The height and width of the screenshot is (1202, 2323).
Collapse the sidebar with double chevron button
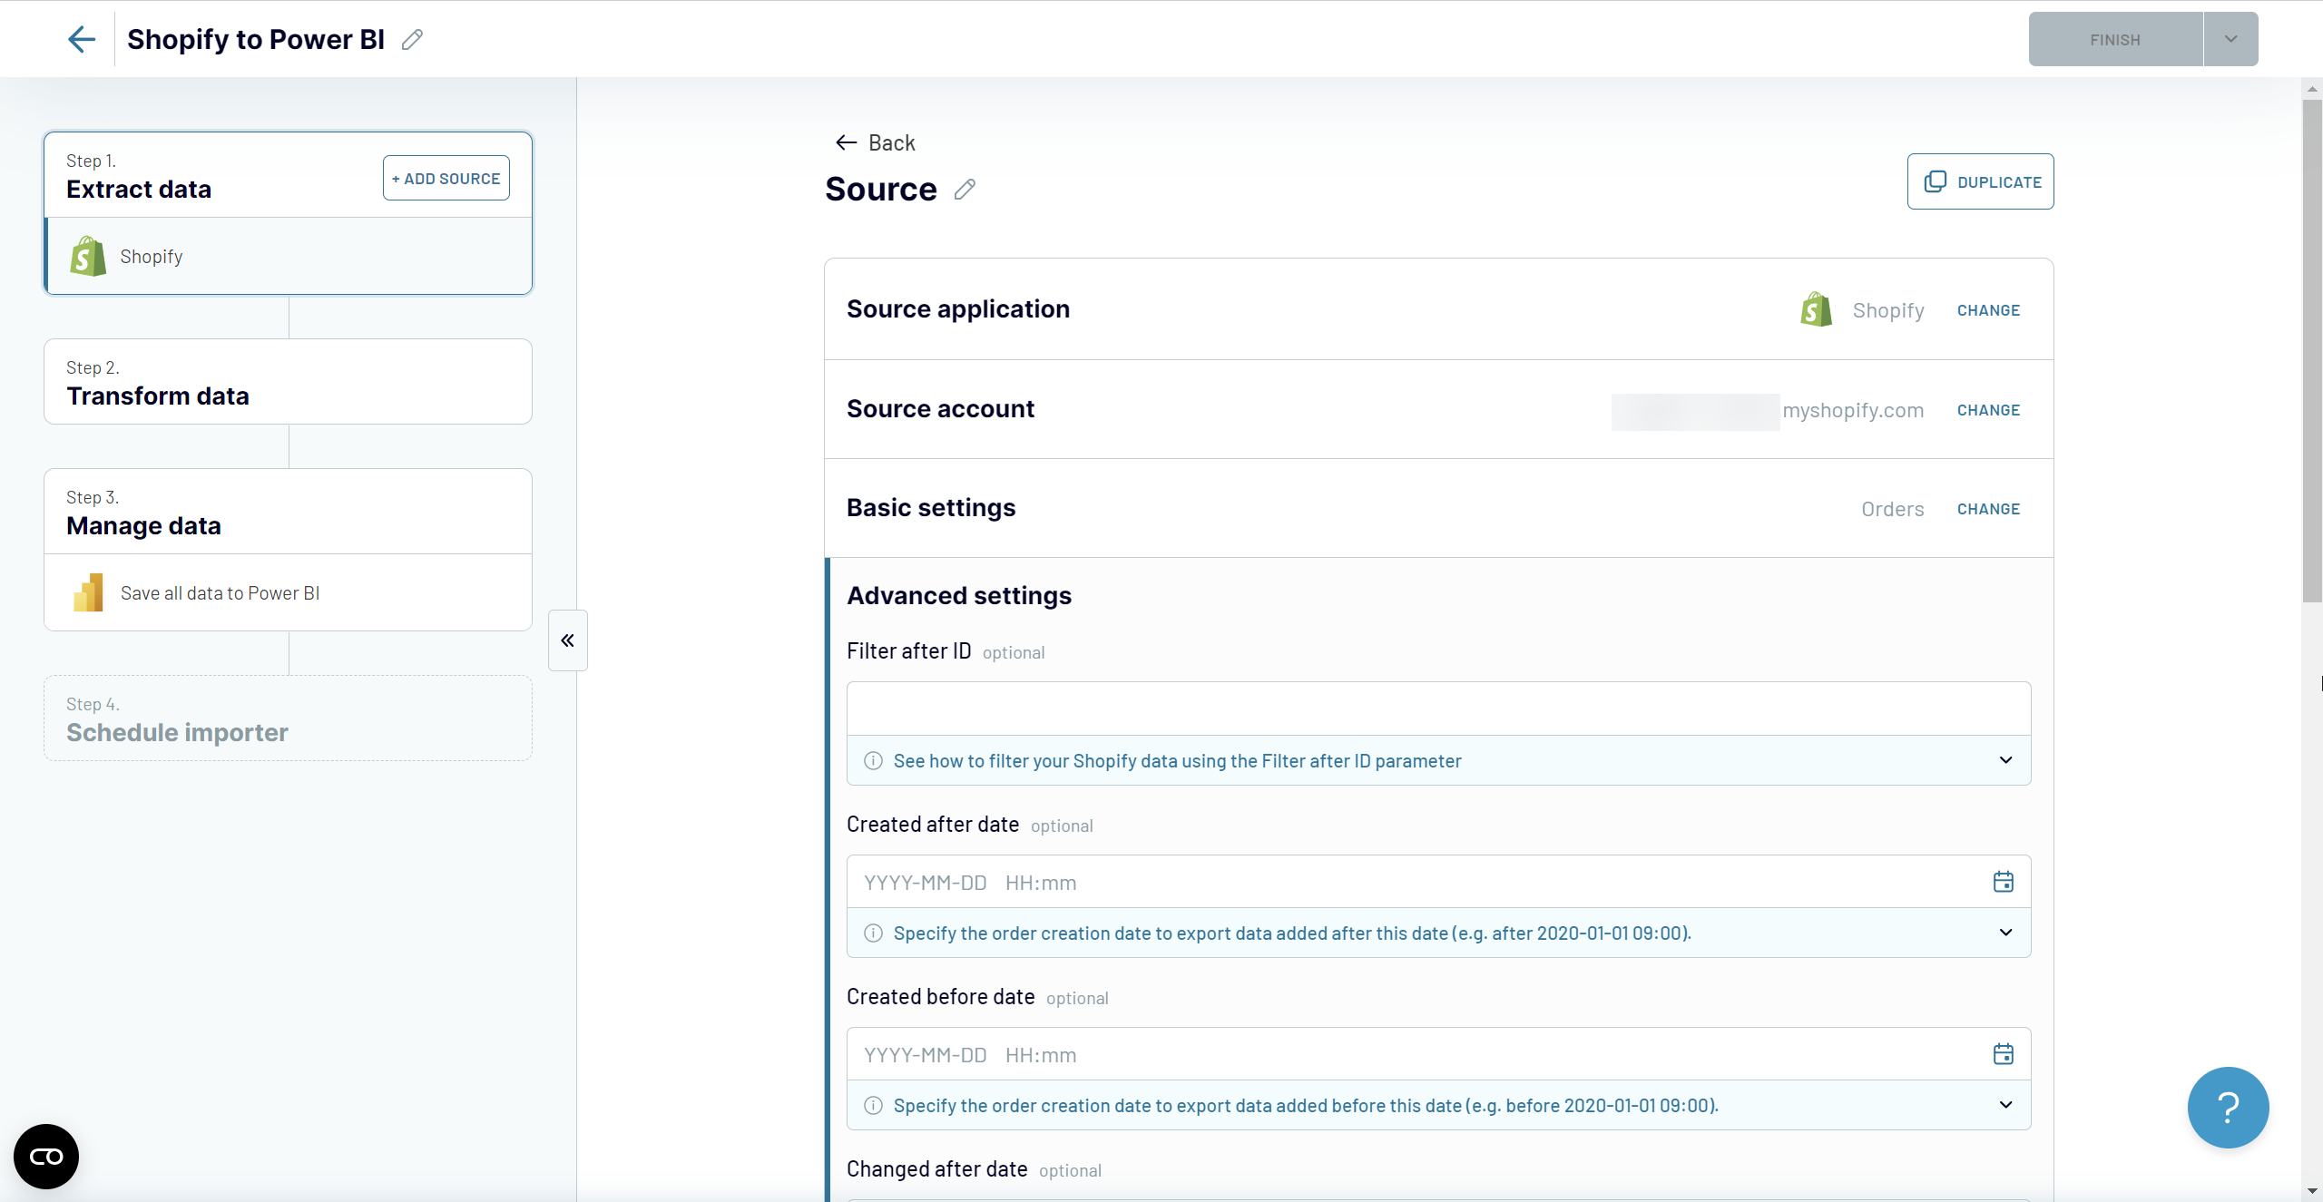pos(568,640)
